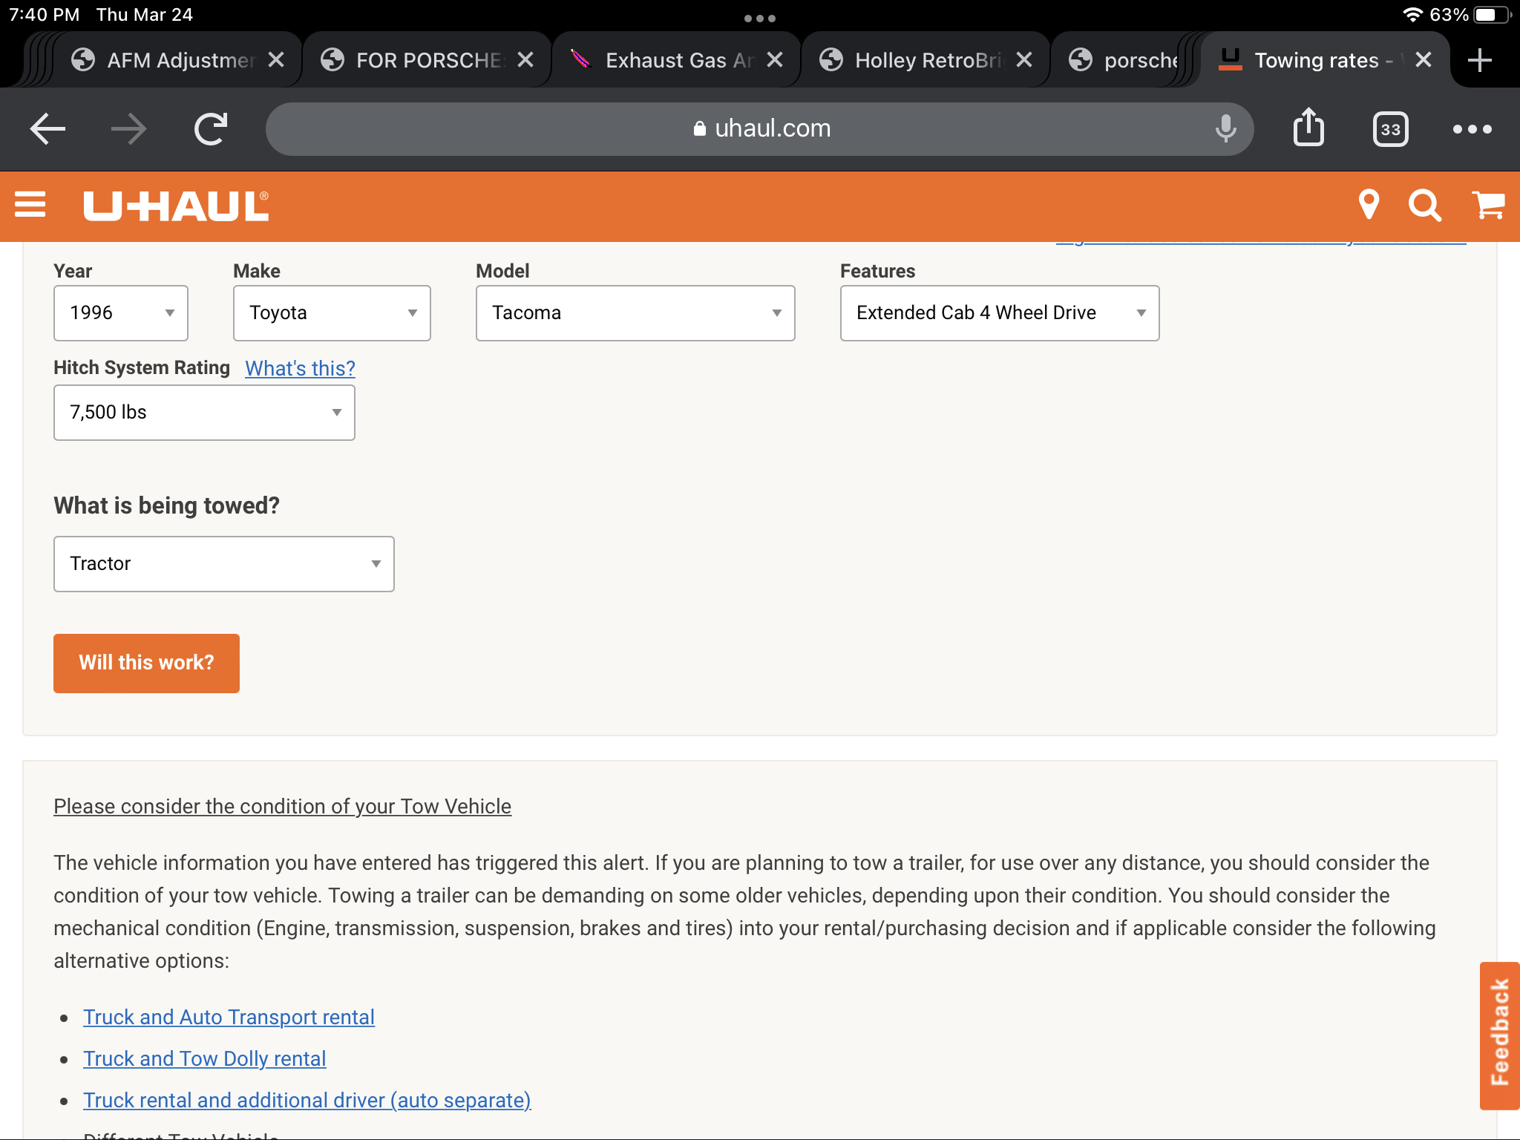
Task: Close the AFM Adjustment tab
Action: tap(276, 60)
